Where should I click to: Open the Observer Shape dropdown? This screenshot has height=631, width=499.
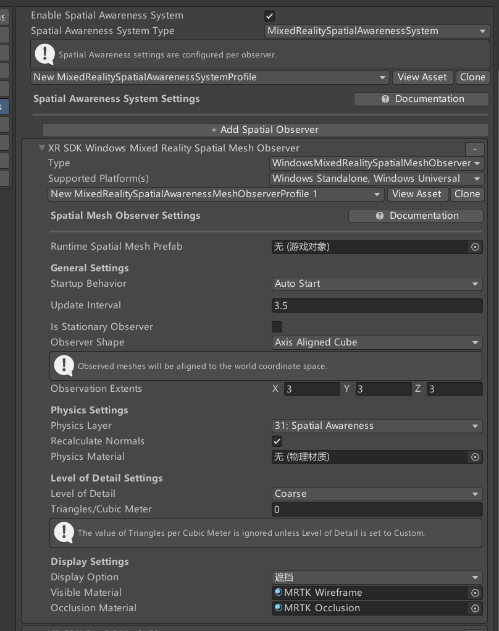pyautogui.click(x=377, y=342)
